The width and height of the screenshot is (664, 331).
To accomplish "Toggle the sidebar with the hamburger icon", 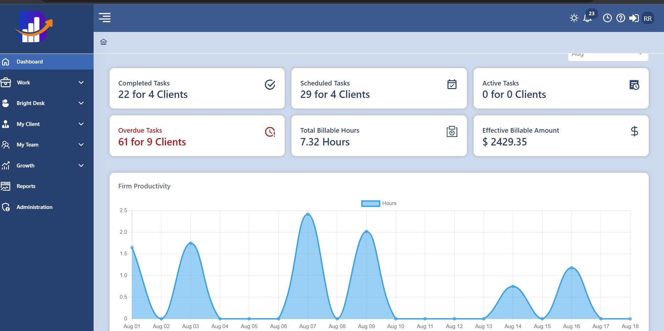I will point(105,18).
